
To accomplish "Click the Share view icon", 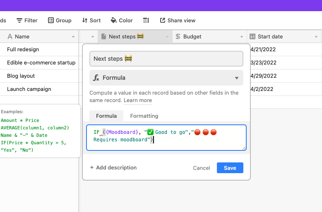I will 163,20.
